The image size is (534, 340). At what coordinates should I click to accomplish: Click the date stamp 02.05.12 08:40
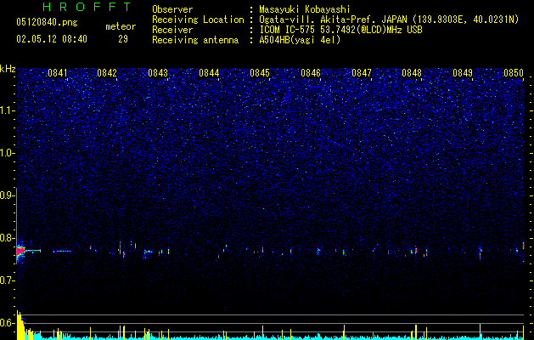click(52, 39)
